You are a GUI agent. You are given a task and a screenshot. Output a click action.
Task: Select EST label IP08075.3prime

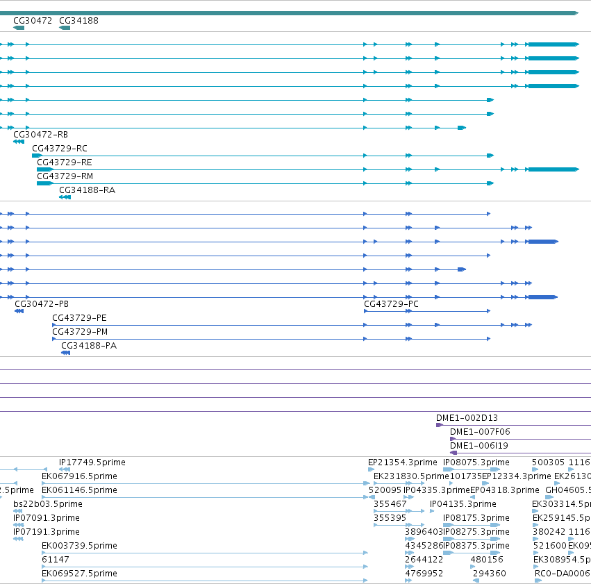[476, 462]
